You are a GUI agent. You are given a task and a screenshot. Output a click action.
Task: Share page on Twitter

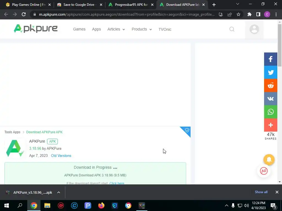pyautogui.click(x=270, y=72)
